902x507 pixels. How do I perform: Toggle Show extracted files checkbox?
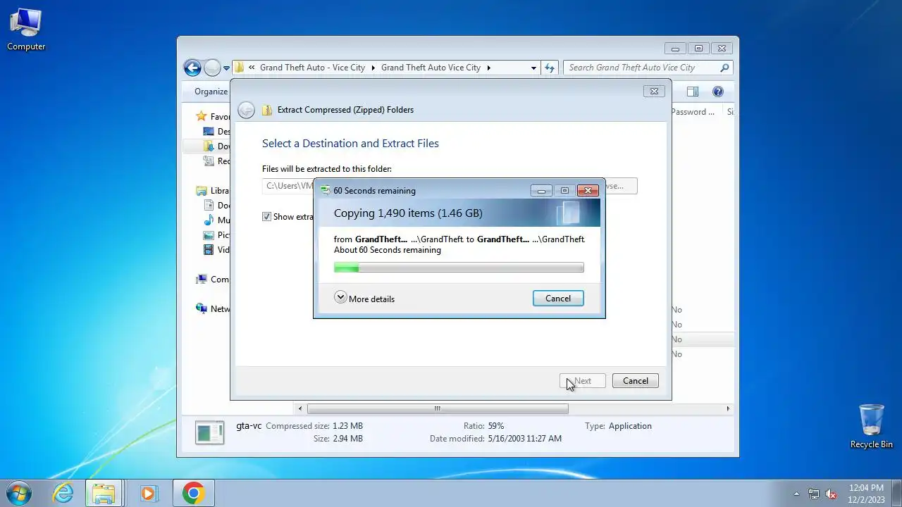coord(266,217)
